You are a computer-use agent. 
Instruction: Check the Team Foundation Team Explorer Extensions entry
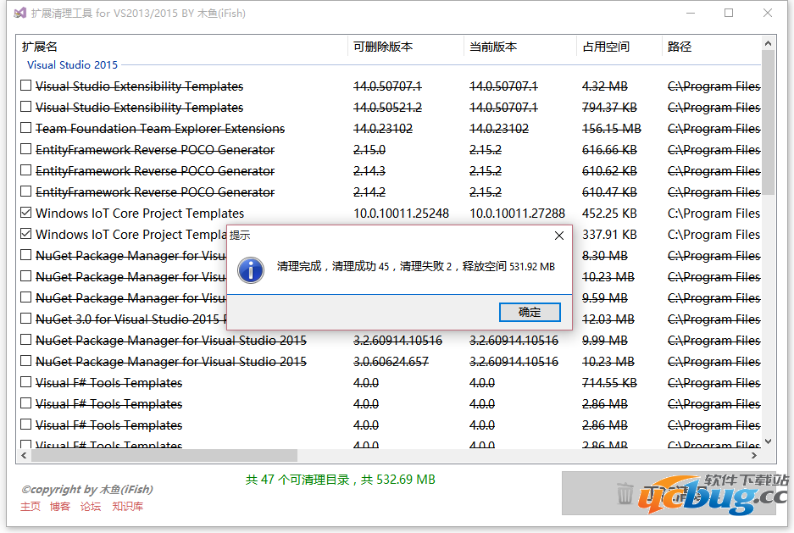coord(25,128)
